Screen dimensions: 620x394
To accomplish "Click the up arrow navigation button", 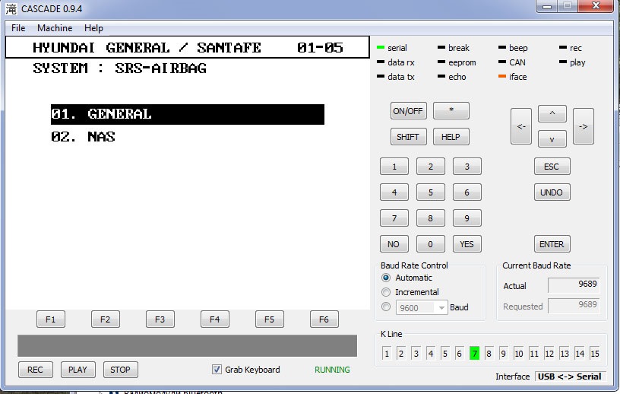I will coord(552,113).
